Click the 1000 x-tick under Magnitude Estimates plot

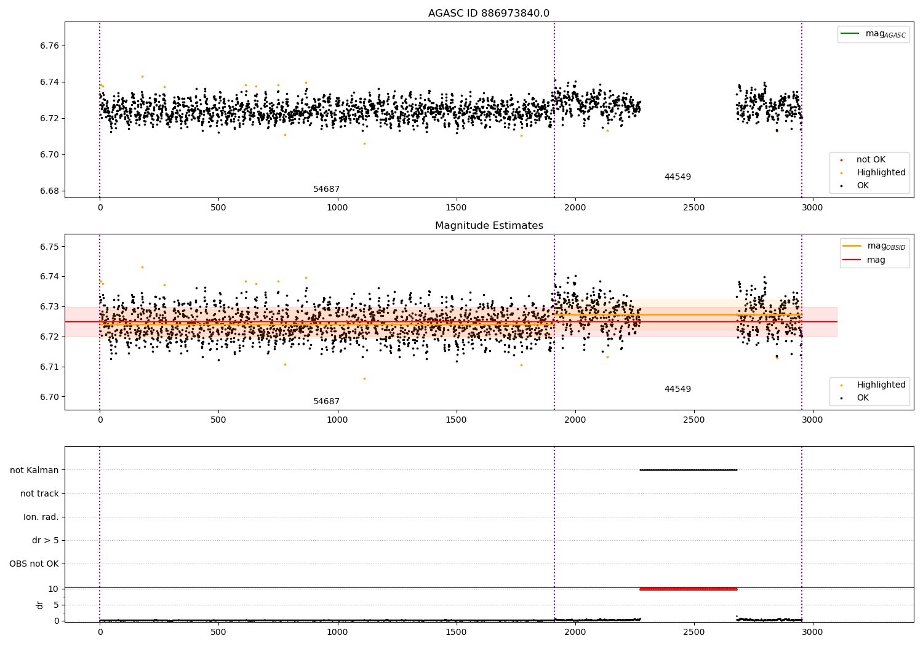point(337,420)
